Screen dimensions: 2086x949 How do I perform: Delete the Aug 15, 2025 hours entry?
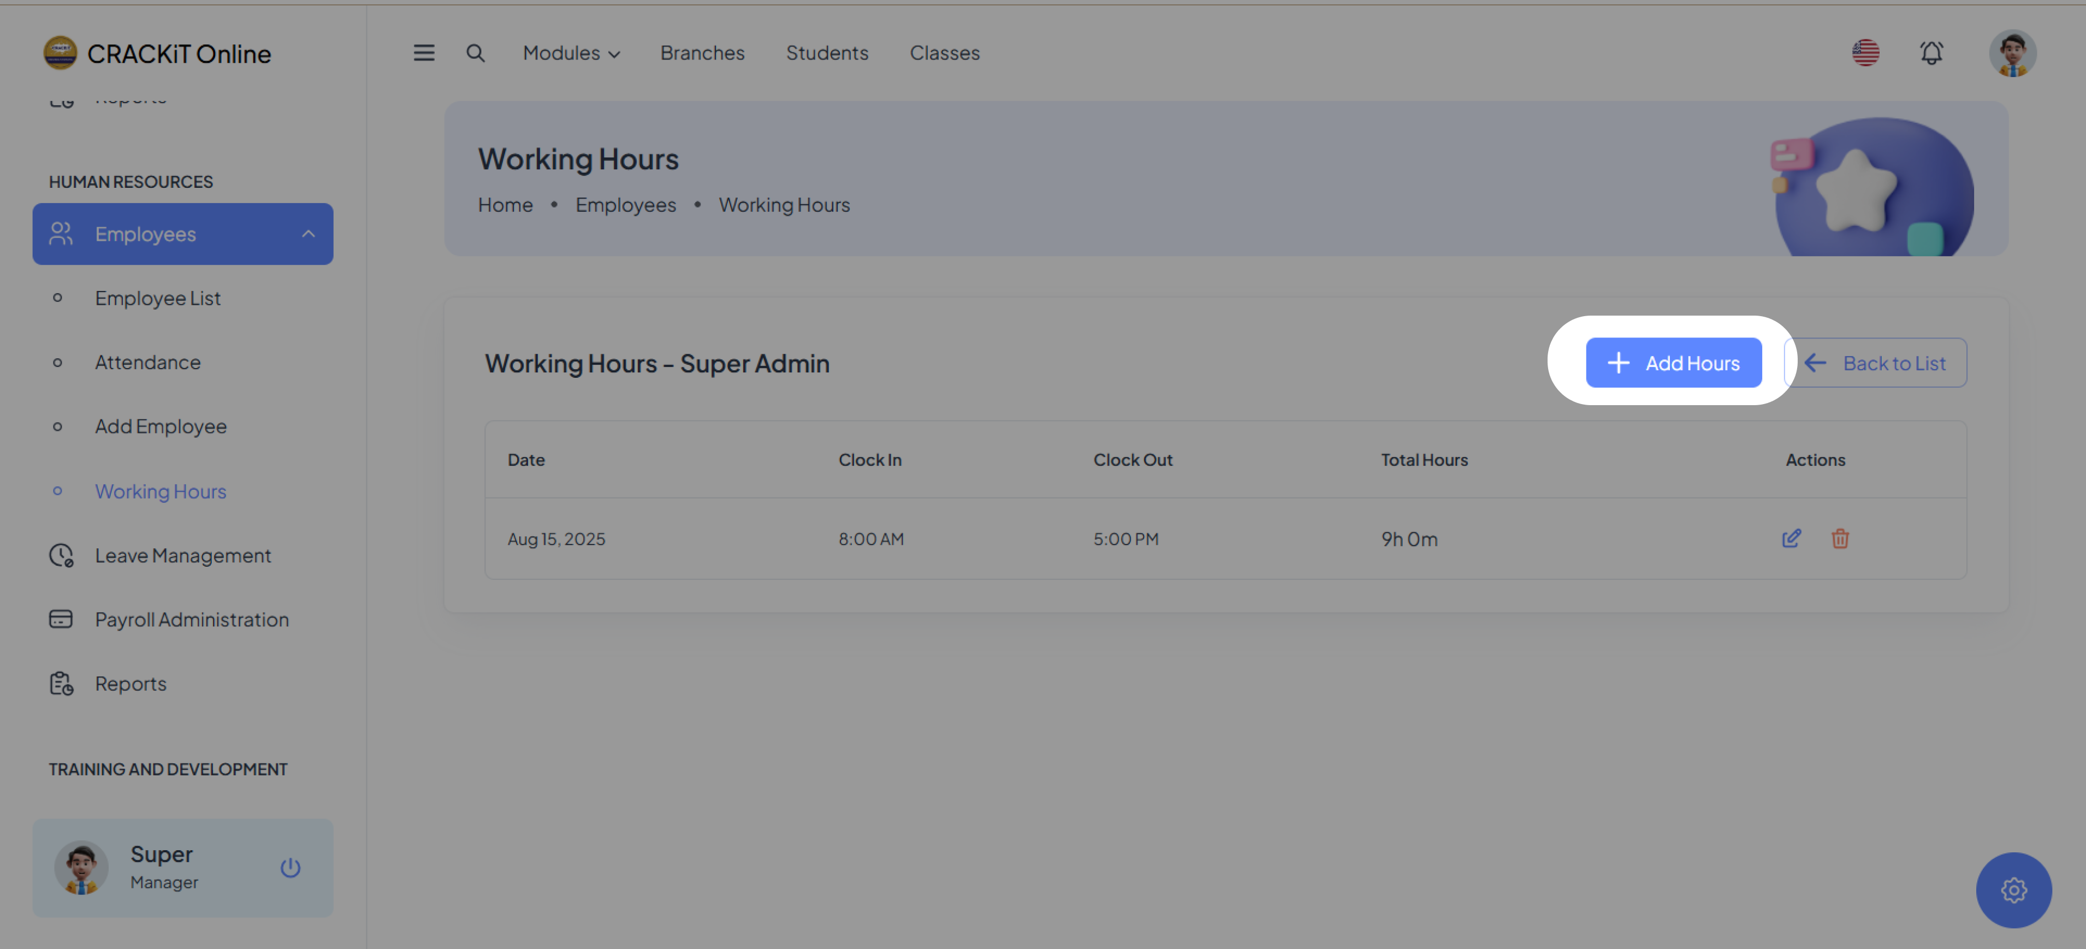[x=1840, y=538]
